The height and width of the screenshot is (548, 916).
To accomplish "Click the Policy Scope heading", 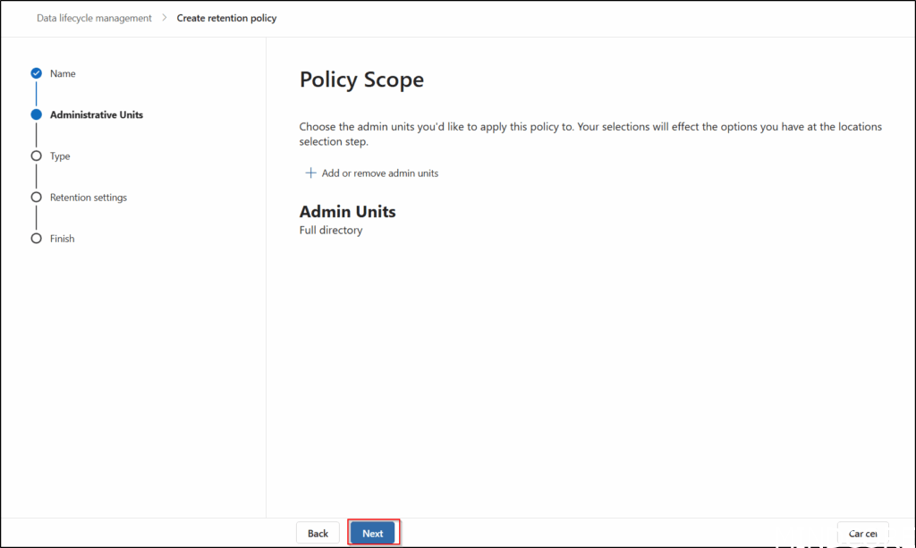I will 361,80.
